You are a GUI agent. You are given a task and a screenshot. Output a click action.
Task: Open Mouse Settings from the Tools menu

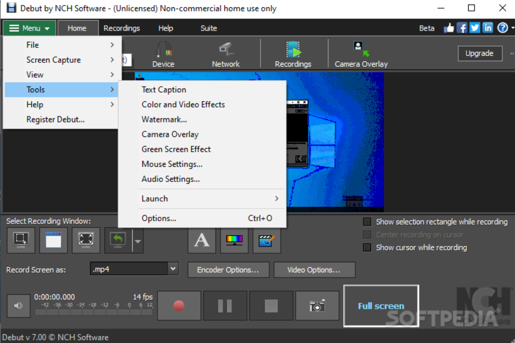tap(172, 164)
